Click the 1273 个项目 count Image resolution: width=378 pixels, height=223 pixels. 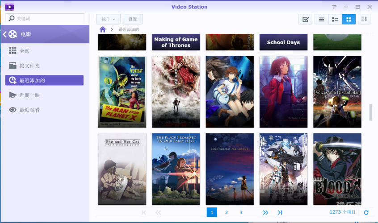click(342, 212)
